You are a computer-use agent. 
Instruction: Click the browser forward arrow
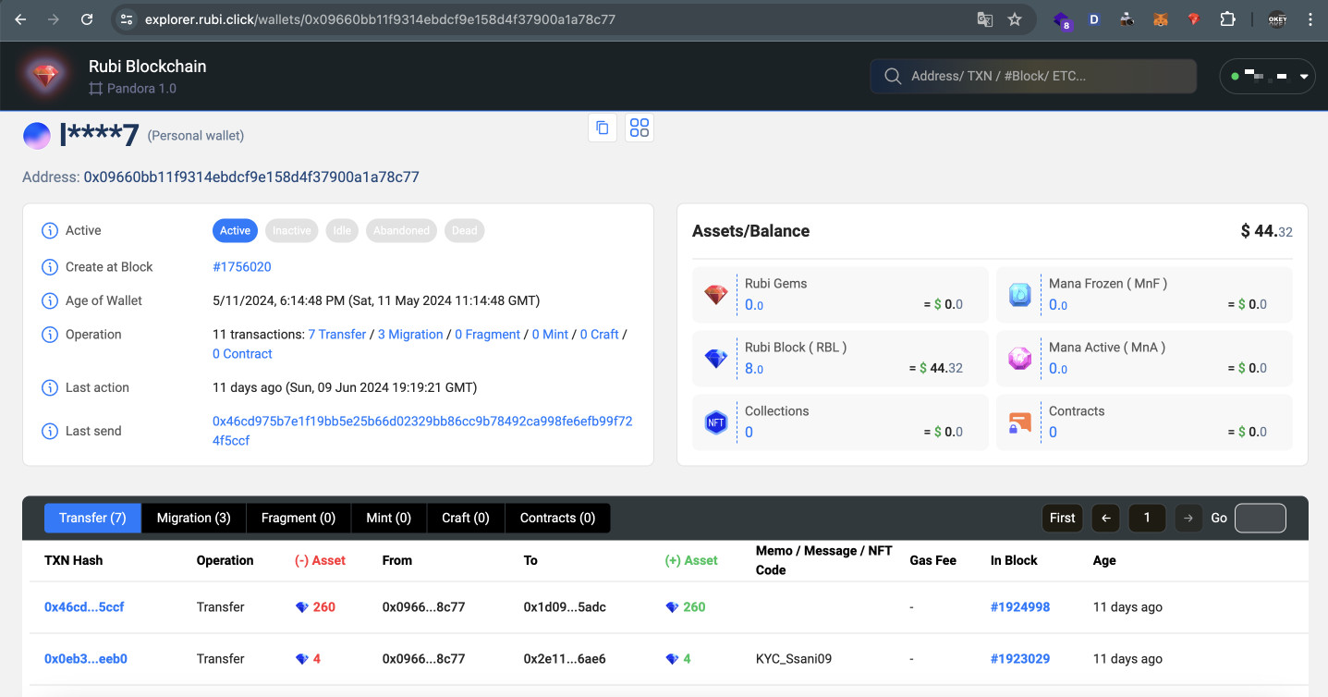pos(54,18)
